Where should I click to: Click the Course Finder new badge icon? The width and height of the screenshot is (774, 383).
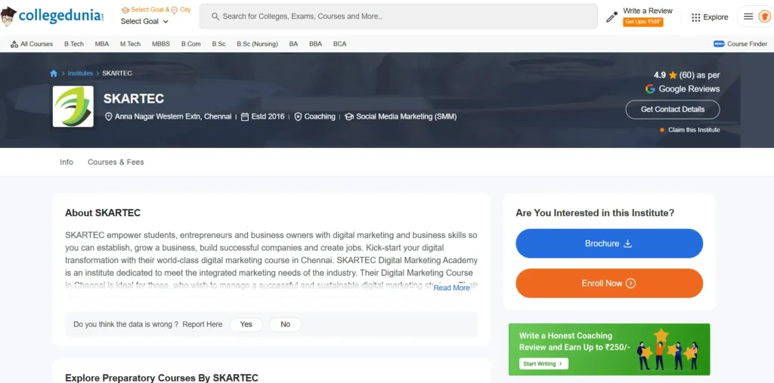719,44
